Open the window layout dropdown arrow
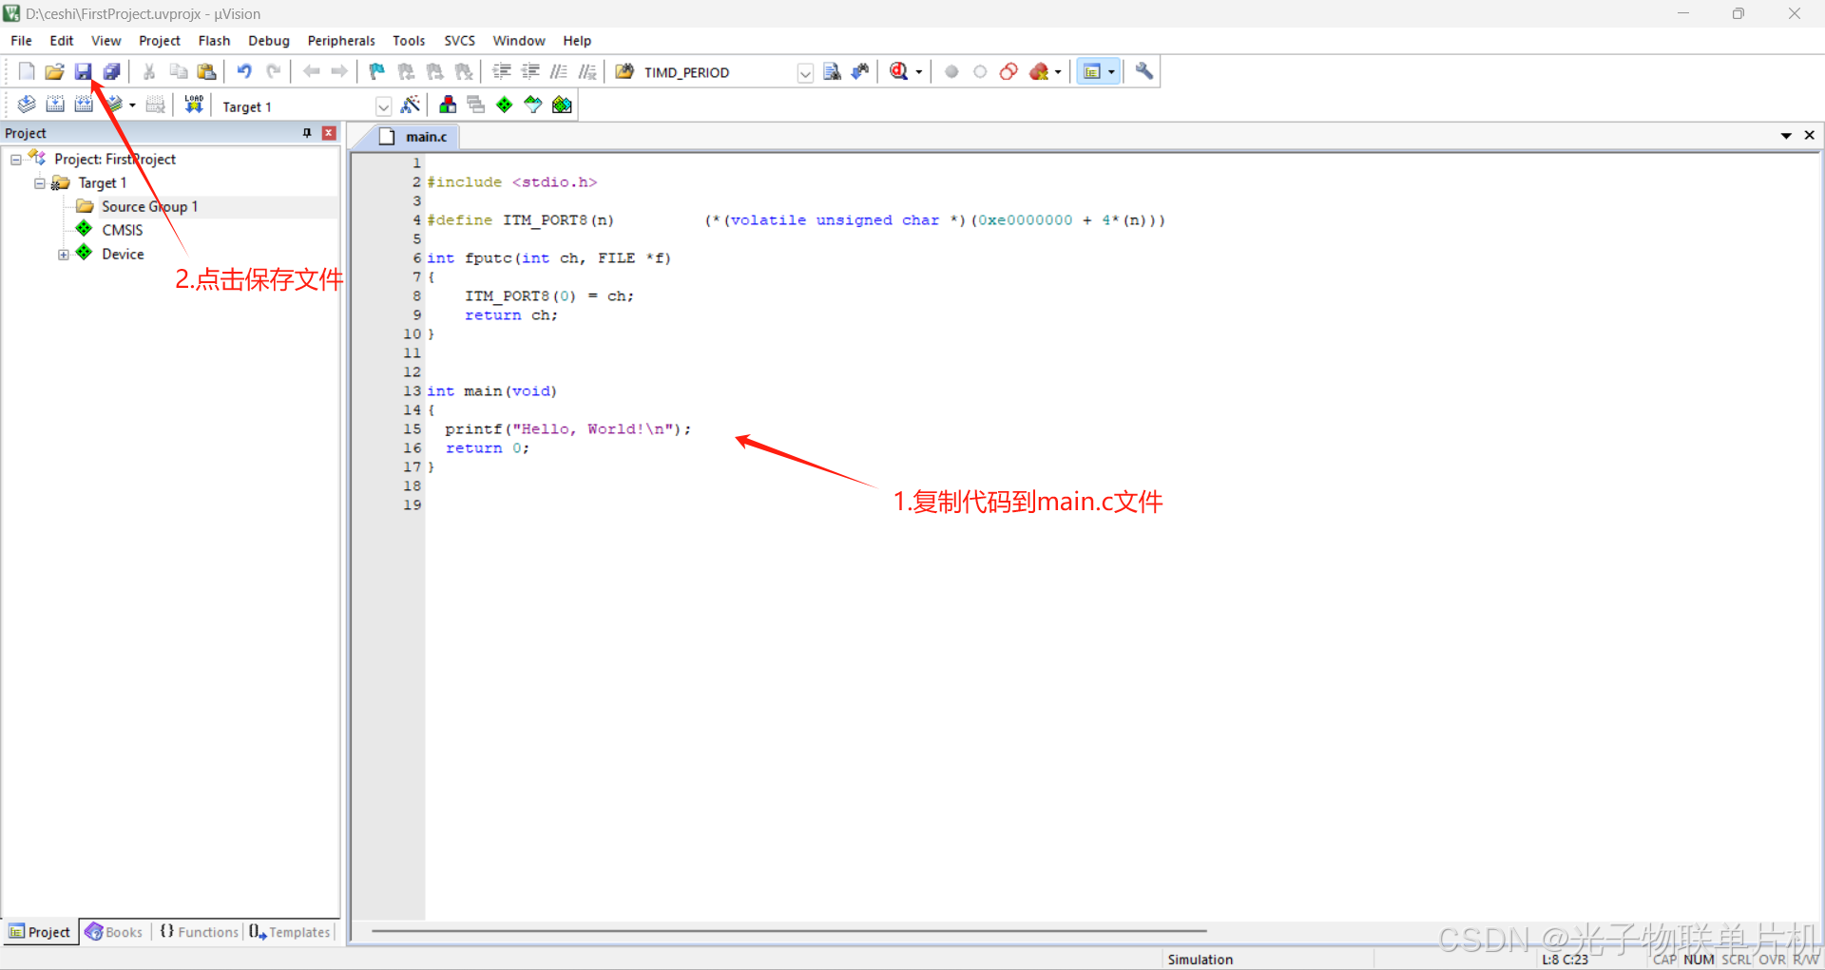 pyautogui.click(x=1111, y=72)
